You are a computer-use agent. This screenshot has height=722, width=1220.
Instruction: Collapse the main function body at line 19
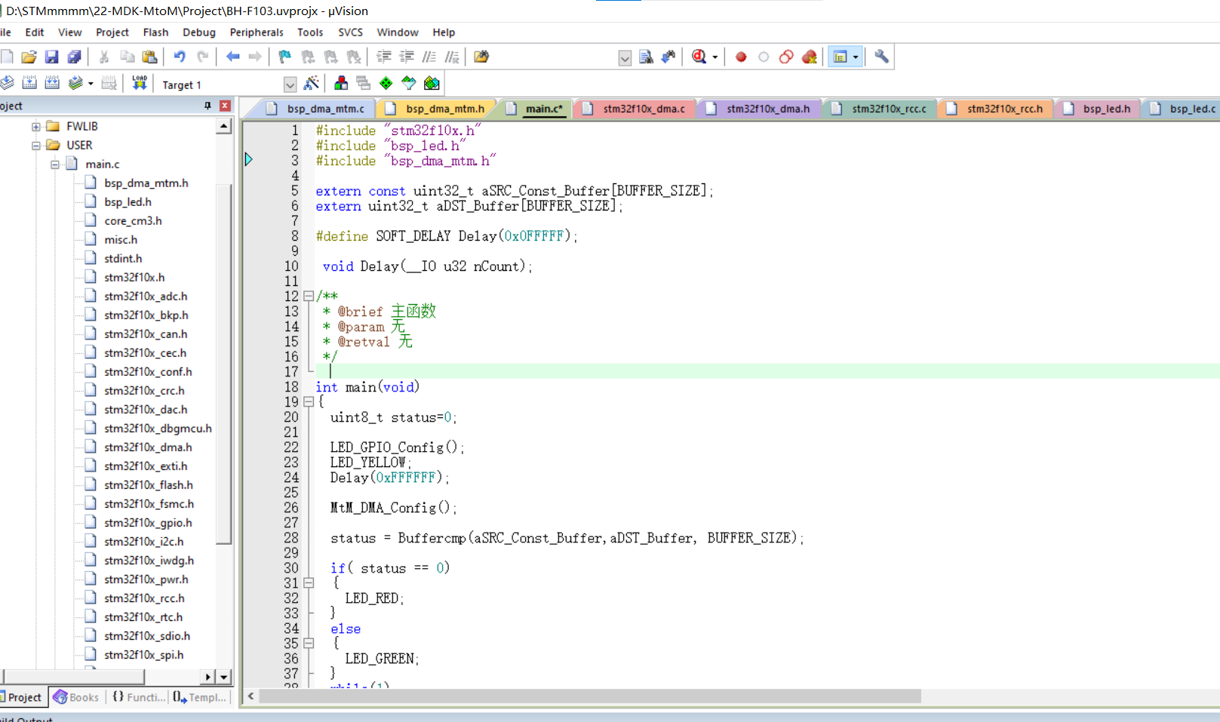[309, 402]
